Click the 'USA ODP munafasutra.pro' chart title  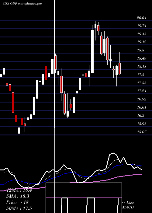point(22,4)
